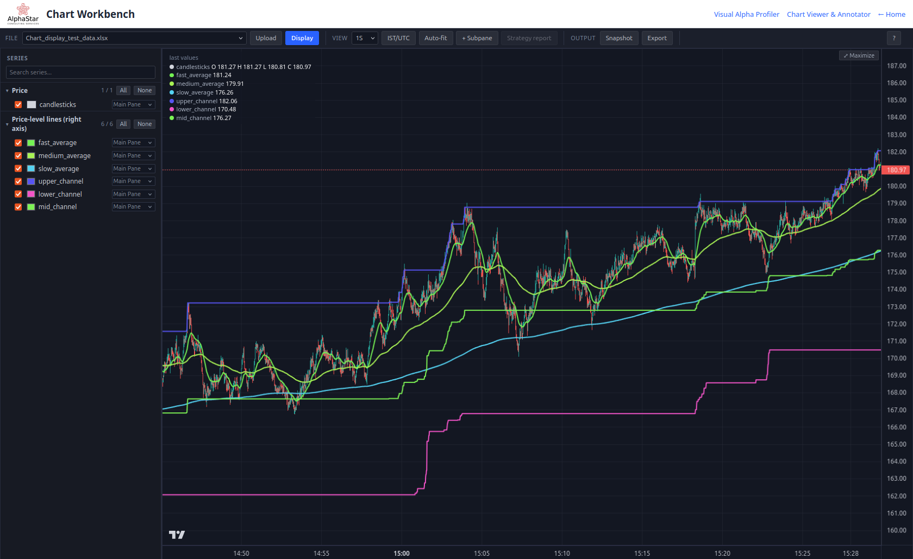Click the AlphaStar logo icon
Screen dimensions: 913x559
coord(23,14)
